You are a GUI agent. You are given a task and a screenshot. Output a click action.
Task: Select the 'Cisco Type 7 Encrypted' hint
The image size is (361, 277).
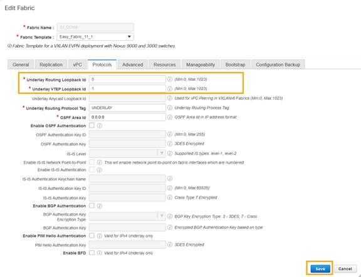point(196,197)
